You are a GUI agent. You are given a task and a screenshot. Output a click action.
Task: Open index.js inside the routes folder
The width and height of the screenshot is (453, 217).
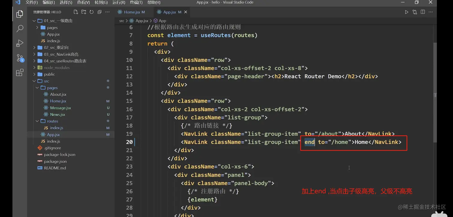pos(57,128)
